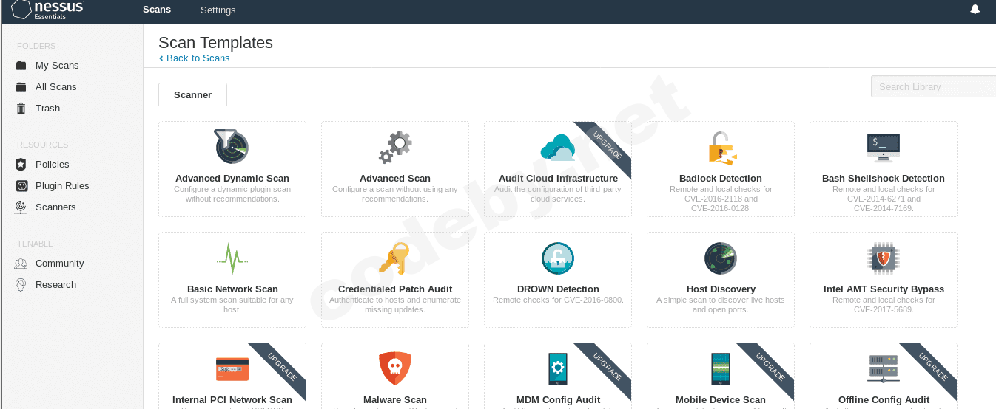The image size is (996, 409).
Task: Click the Offline Config Audit server icon
Action: (x=884, y=368)
